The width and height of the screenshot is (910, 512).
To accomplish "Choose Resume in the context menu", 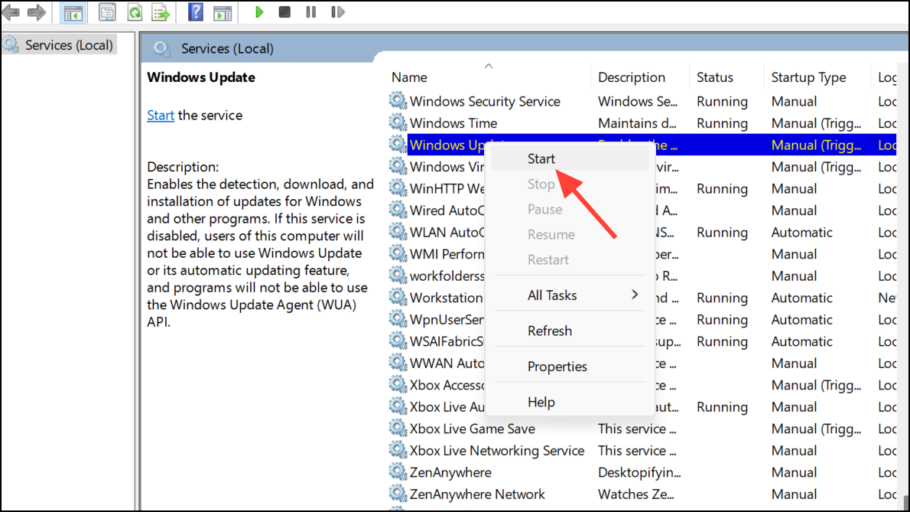I will 570,234.
